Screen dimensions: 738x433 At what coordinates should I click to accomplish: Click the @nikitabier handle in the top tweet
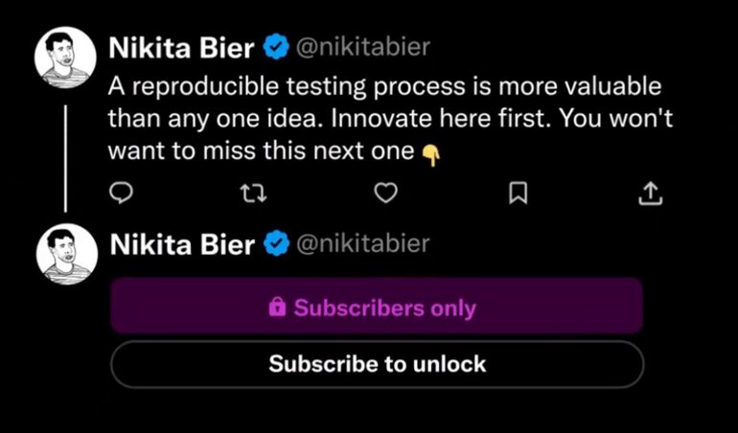(x=364, y=47)
